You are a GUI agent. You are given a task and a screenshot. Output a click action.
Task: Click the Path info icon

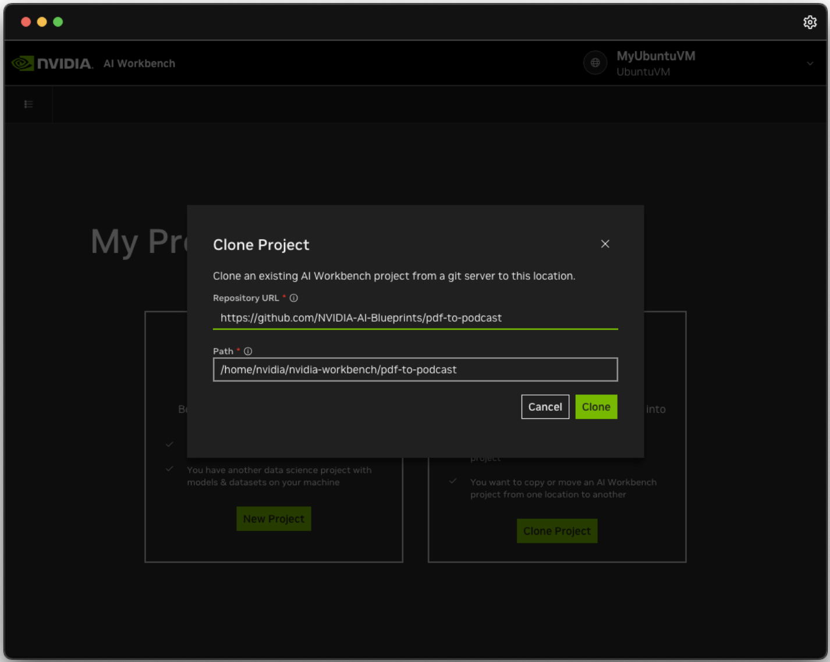(248, 351)
